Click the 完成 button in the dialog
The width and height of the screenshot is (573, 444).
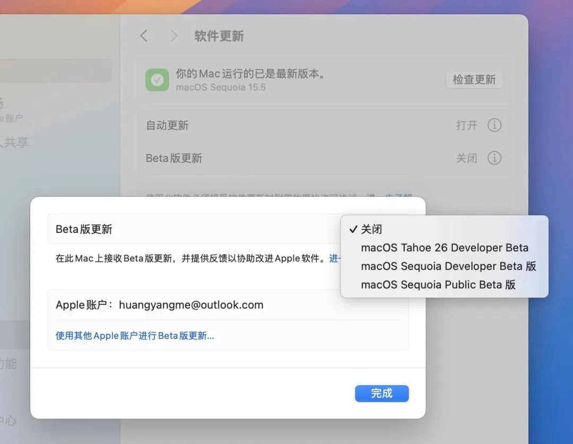coord(381,393)
